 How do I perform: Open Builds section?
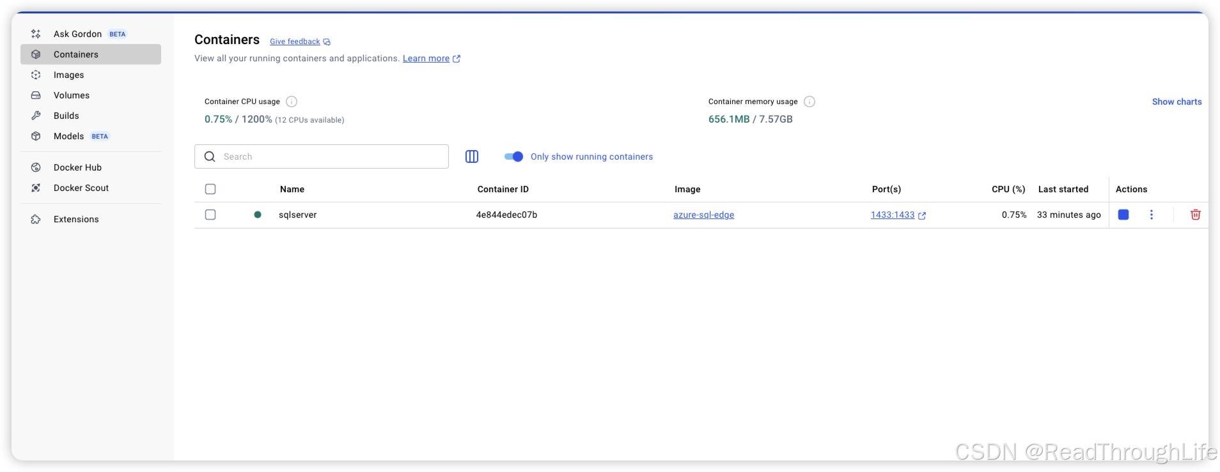coord(90,116)
